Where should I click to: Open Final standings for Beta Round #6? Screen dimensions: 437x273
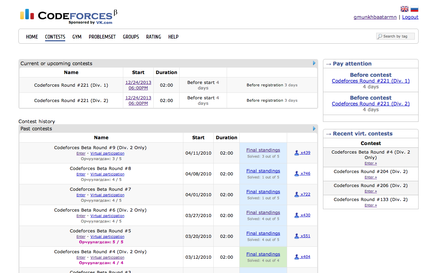click(263, 213)
